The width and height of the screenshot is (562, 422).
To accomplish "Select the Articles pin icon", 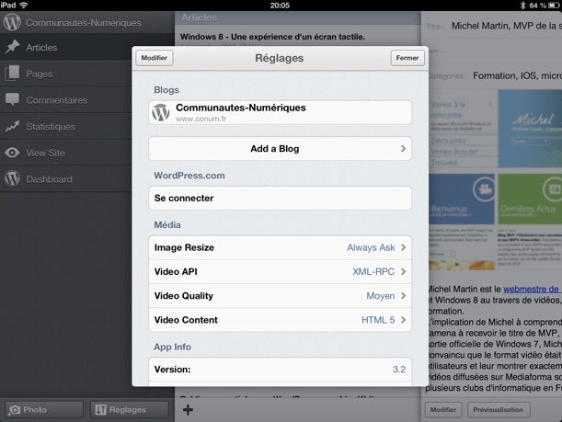I will 12,47.
